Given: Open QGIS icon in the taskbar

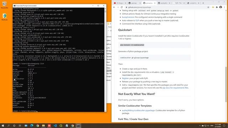Looking at the screenshot, I should click(x=61, y=126).
